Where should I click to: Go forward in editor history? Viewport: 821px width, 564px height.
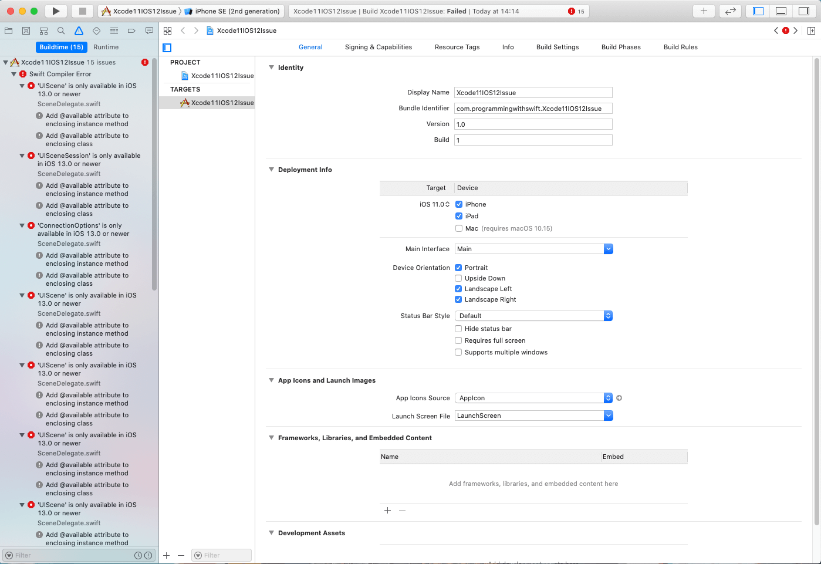(196, 31)
